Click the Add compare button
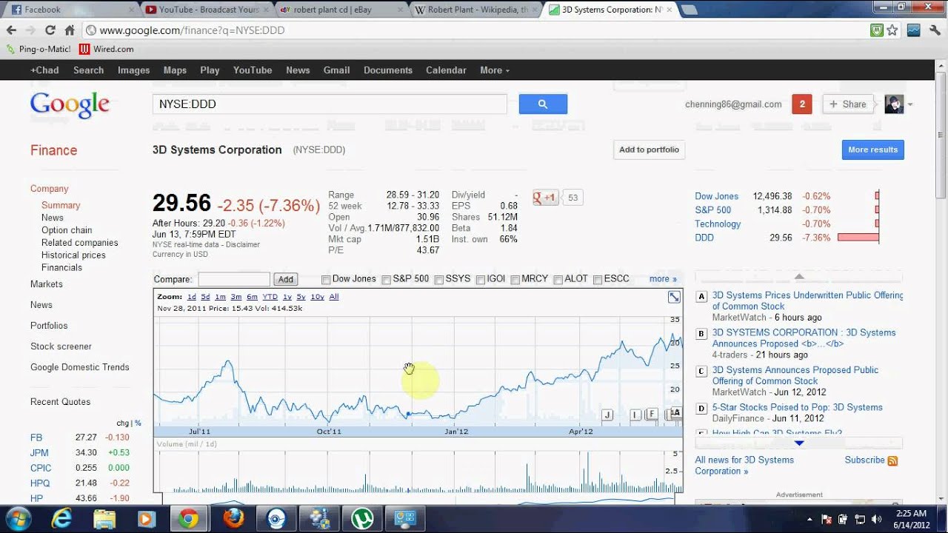The width and height of the screenshot is (948, 533). [285, 279]
